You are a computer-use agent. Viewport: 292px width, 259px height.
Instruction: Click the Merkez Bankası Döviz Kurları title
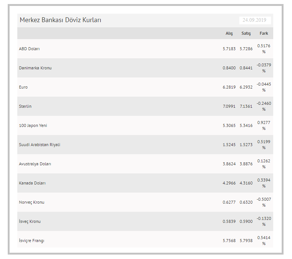[x=60, y=20]
